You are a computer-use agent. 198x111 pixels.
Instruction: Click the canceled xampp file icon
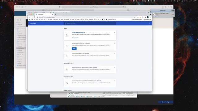pos(67,46)
